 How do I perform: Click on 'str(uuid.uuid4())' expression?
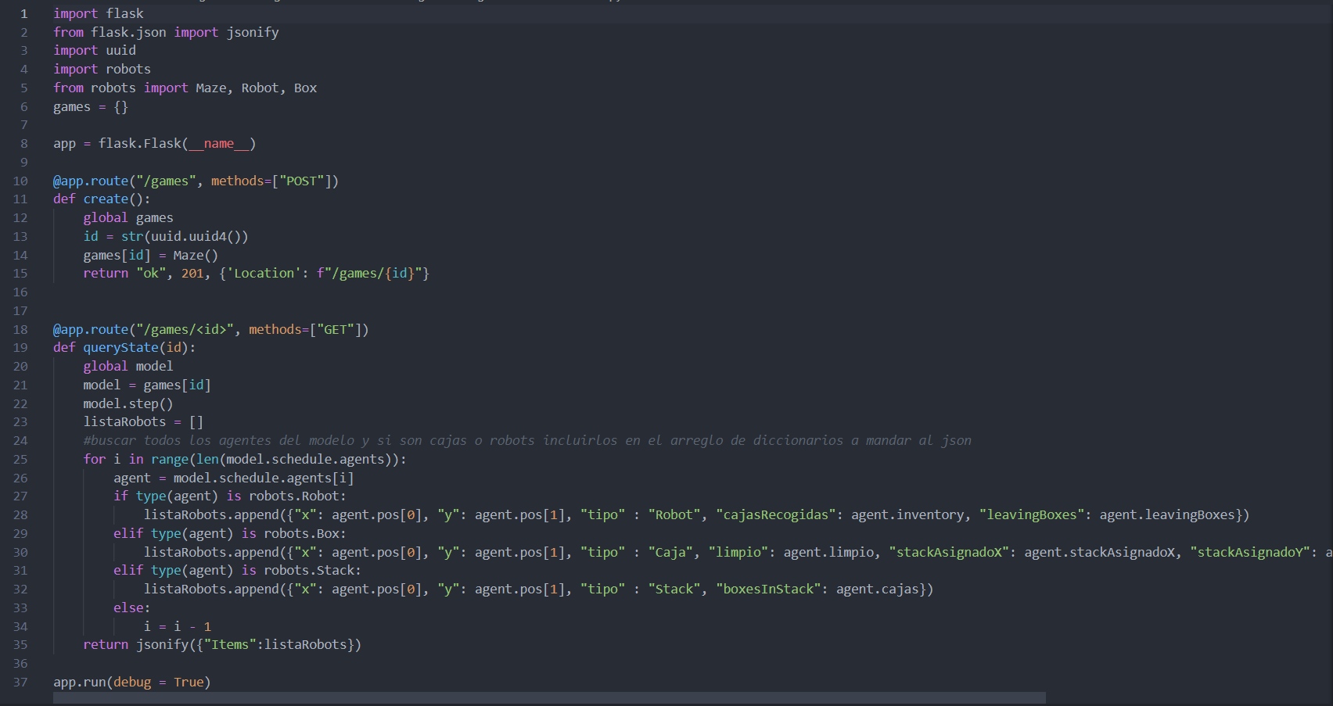(185, 236)
